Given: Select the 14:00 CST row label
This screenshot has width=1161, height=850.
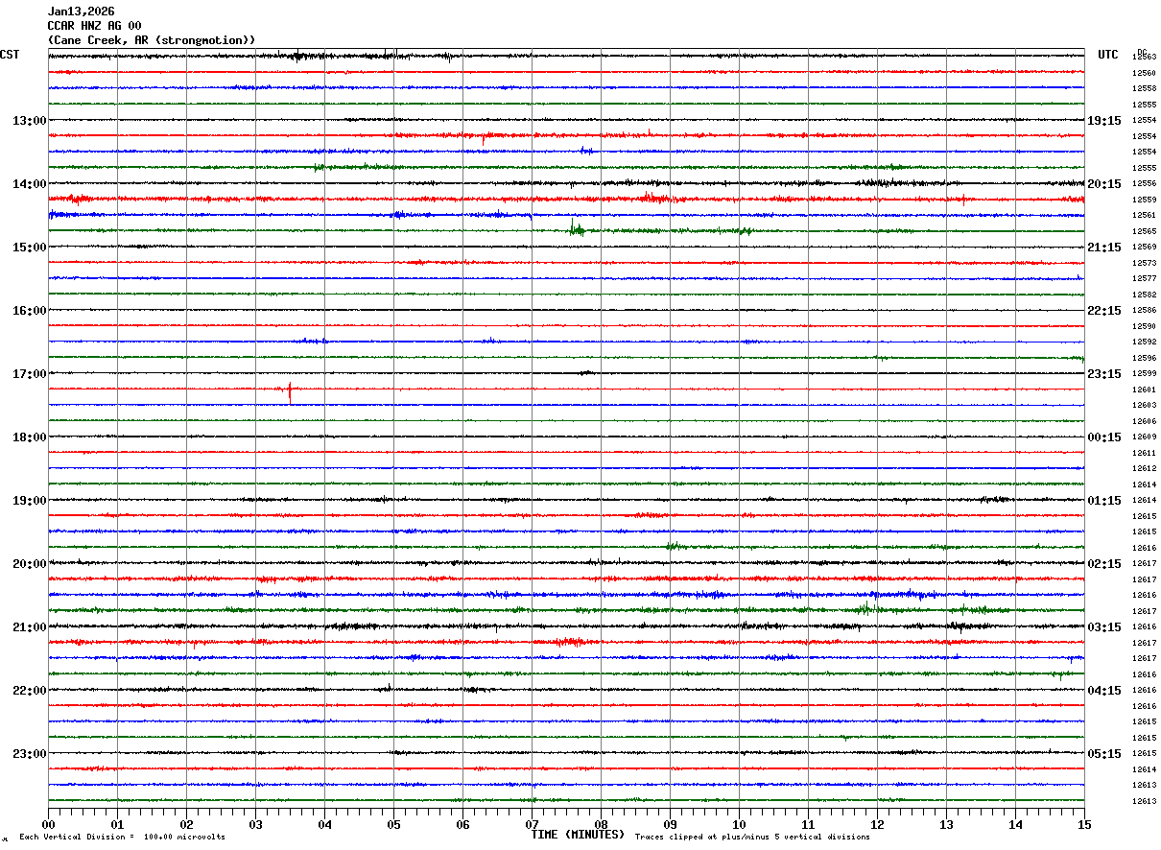Looking at the screenshot, I should pyautogui.click(x=29, y=184).
